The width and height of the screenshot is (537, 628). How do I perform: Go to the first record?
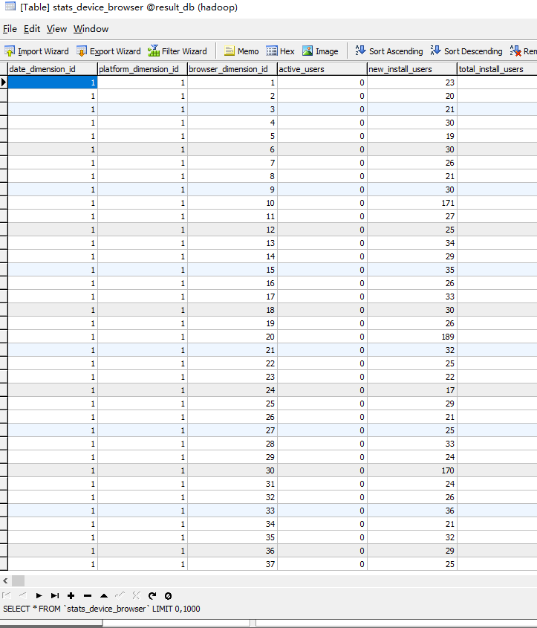click(7, 595)
